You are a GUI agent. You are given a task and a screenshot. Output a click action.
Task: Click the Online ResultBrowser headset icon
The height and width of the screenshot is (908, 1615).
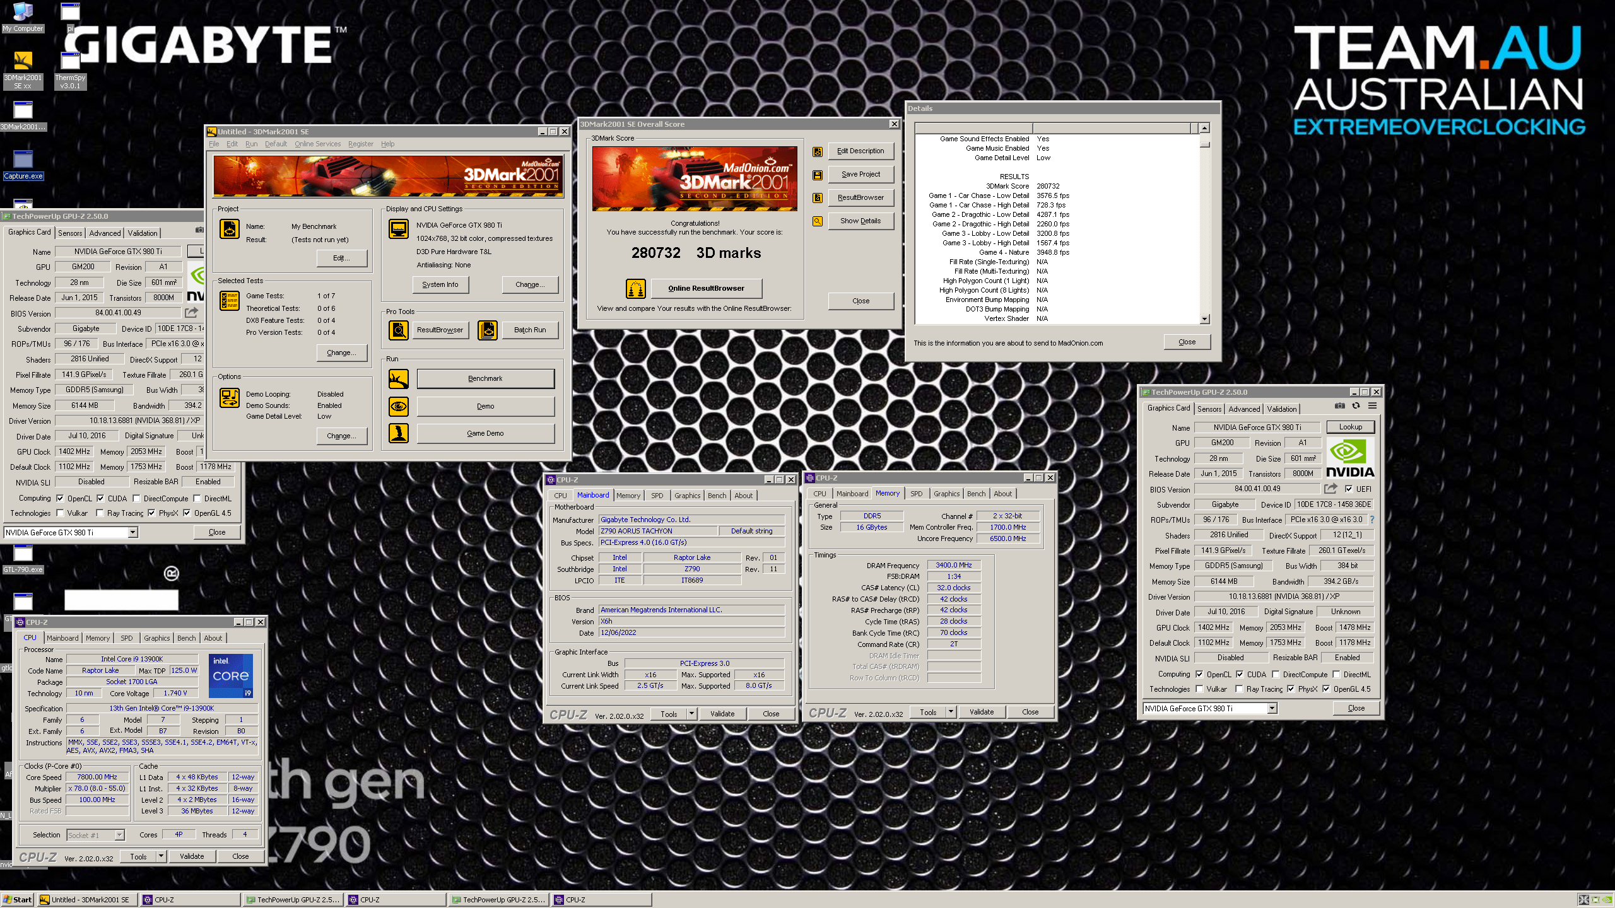pyautogui.click(x=636, y=289)
